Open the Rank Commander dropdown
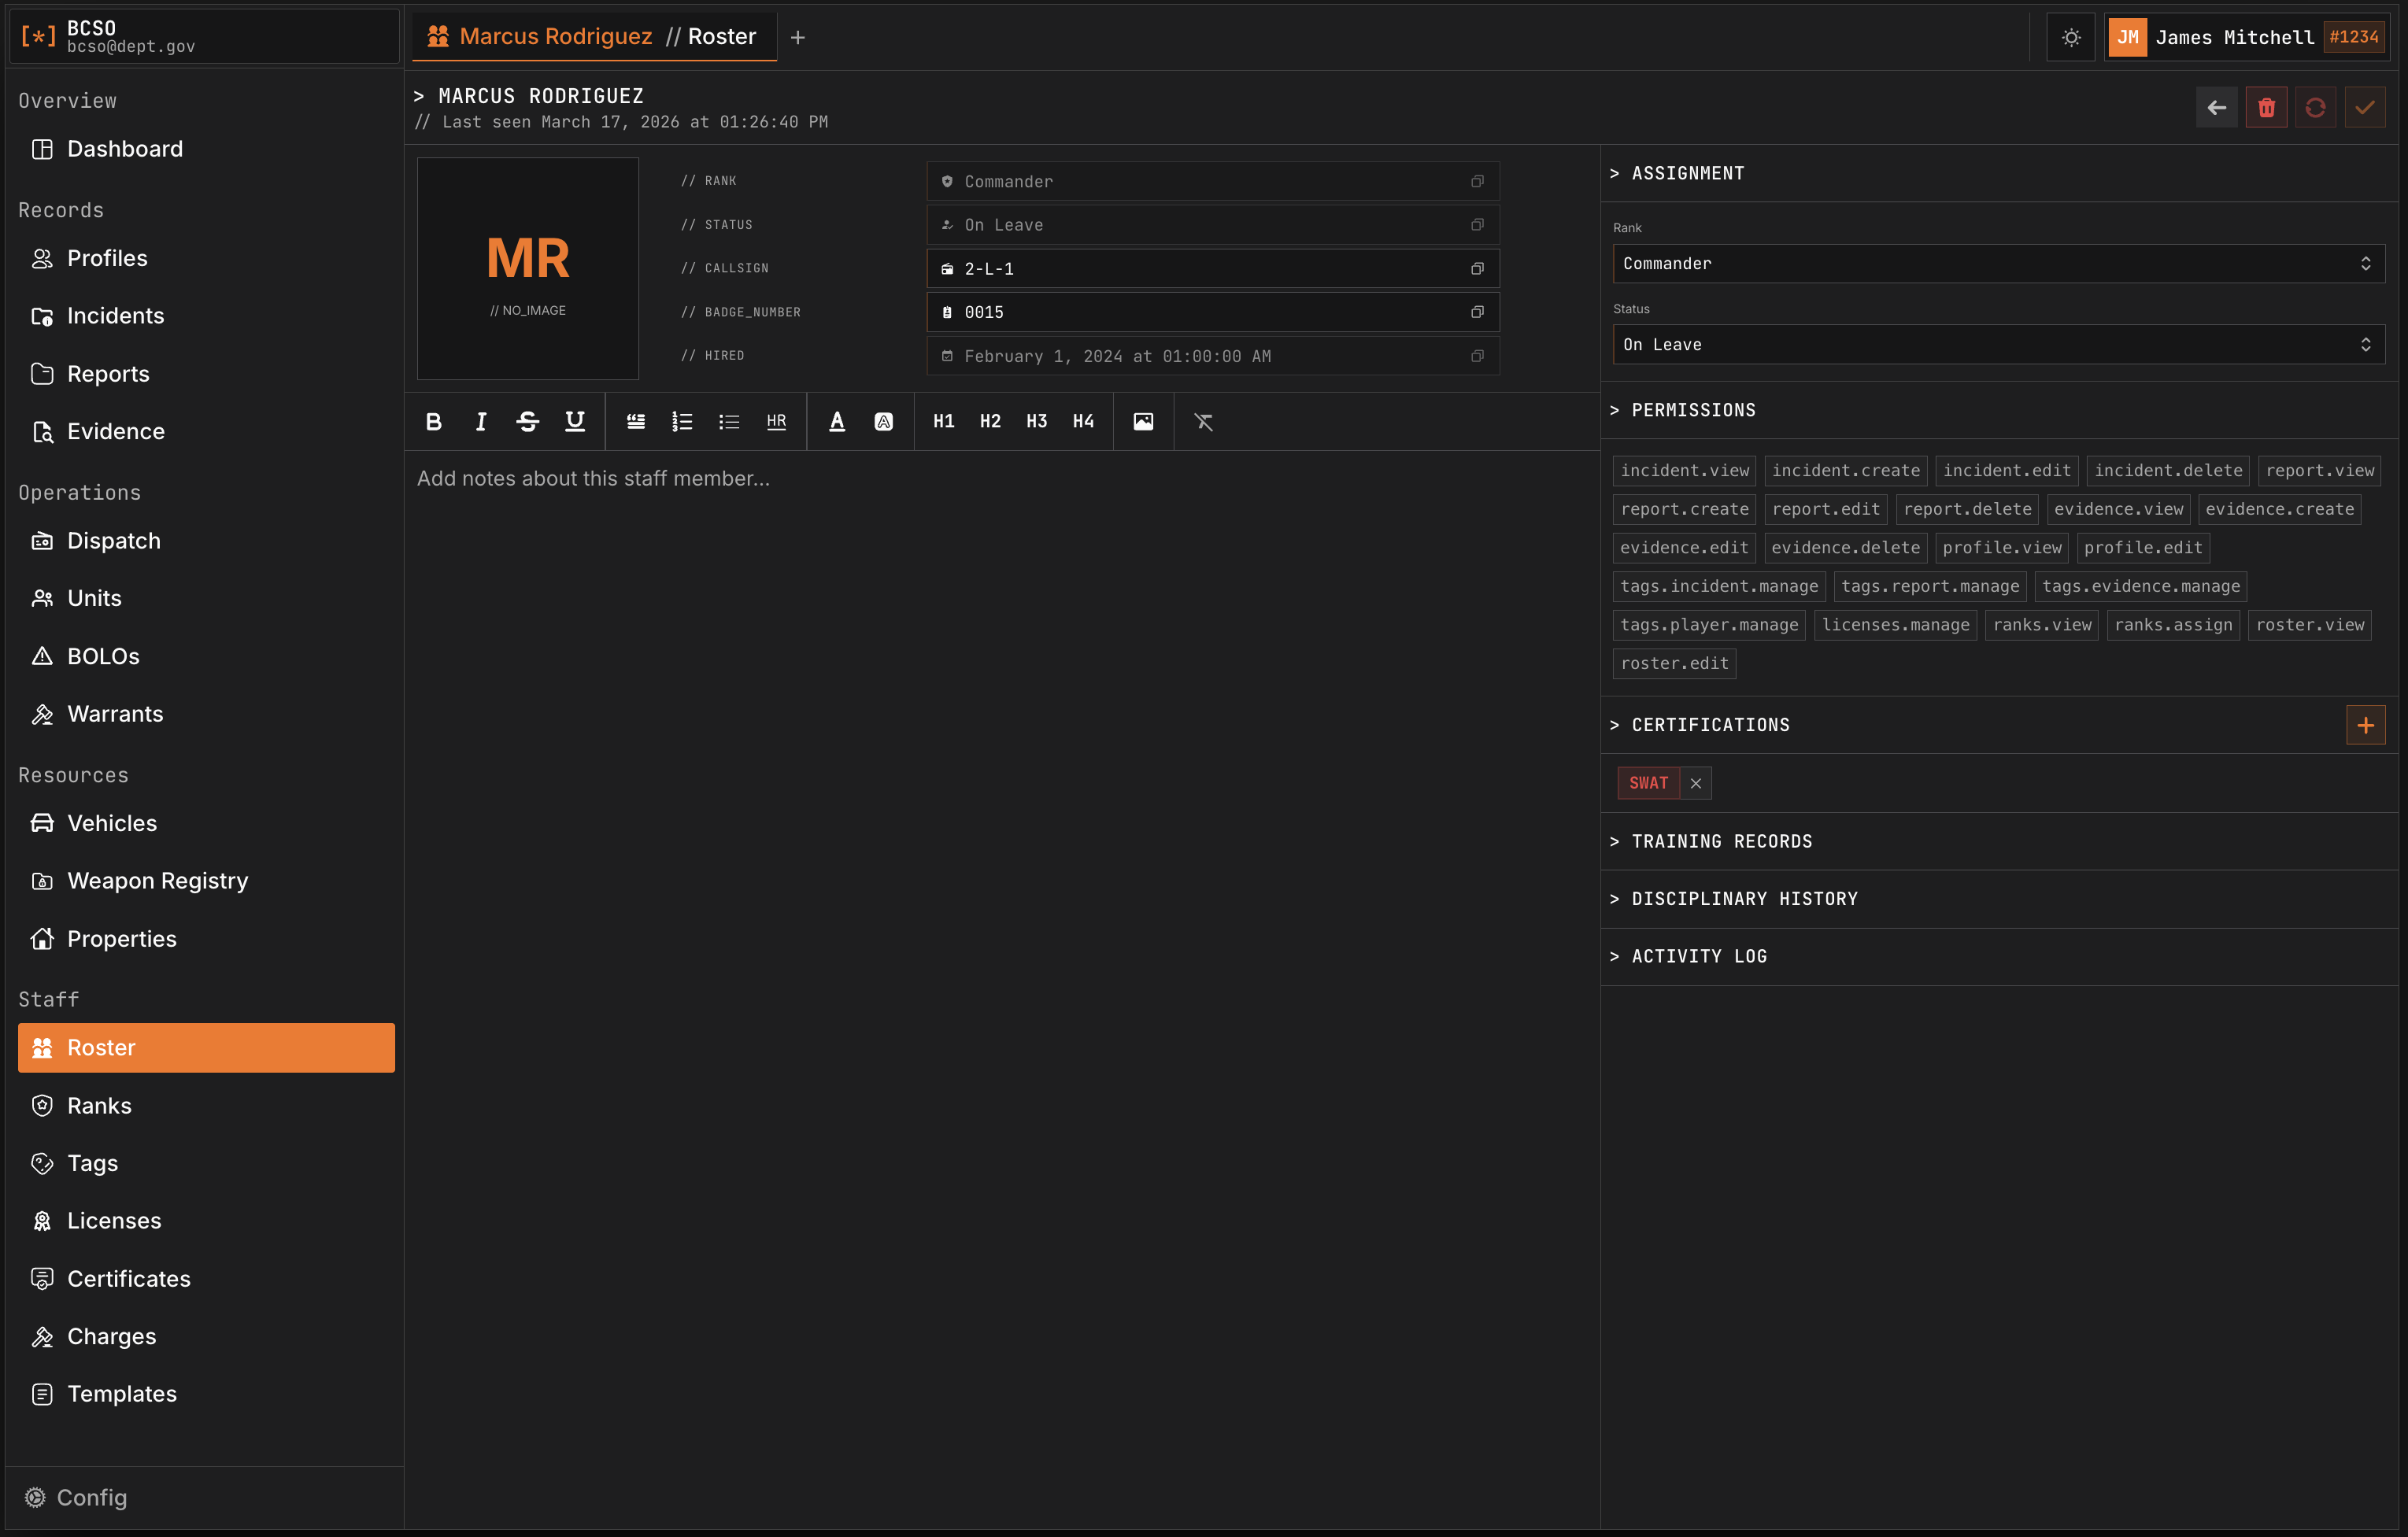 [x=1997, y=264]
